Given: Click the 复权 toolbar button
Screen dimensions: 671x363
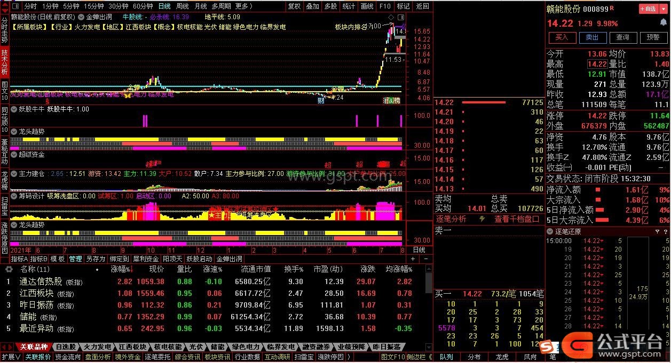Looking at the screenshot, I should 294,6.
